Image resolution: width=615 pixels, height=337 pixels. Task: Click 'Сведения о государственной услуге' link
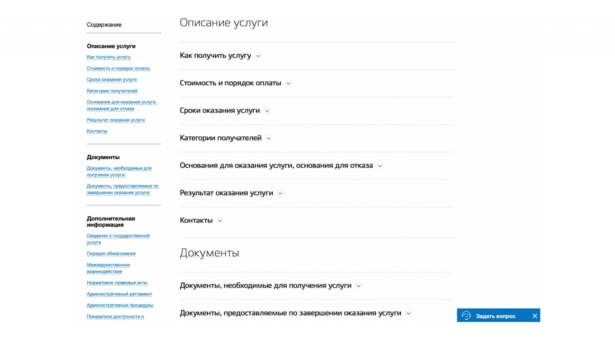118,239
